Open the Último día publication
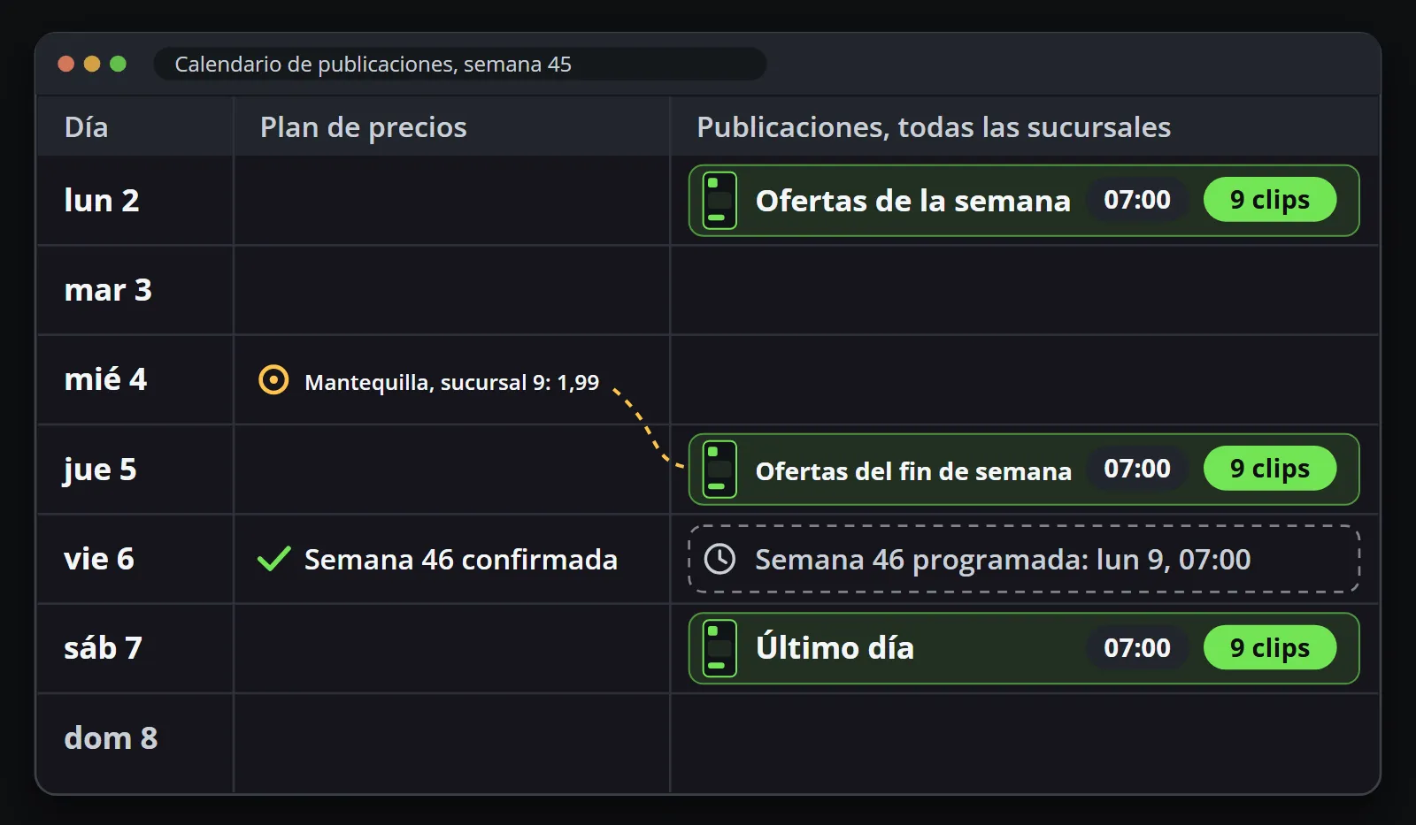Screen dimensions: 1416x825 coord(1024,648)
